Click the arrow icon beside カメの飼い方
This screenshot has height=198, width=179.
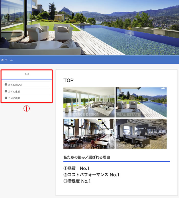click(x=6, y=85)
